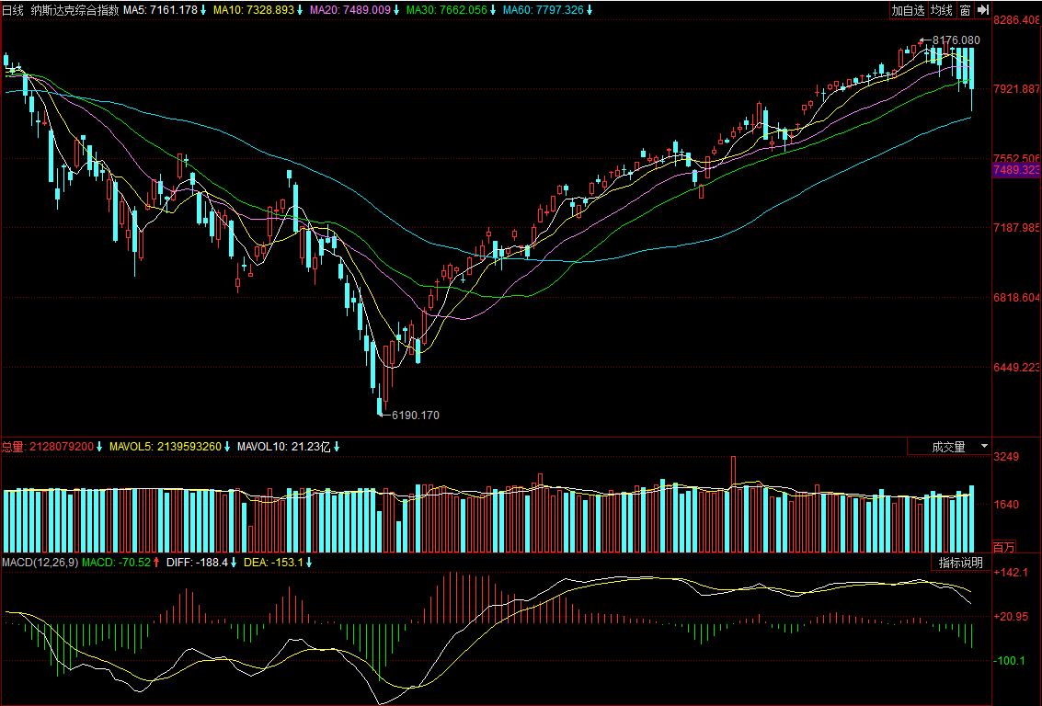The width and height of the screenshot is (1042, 706).
Task: Open the 窗 window button
Action: 965,10
